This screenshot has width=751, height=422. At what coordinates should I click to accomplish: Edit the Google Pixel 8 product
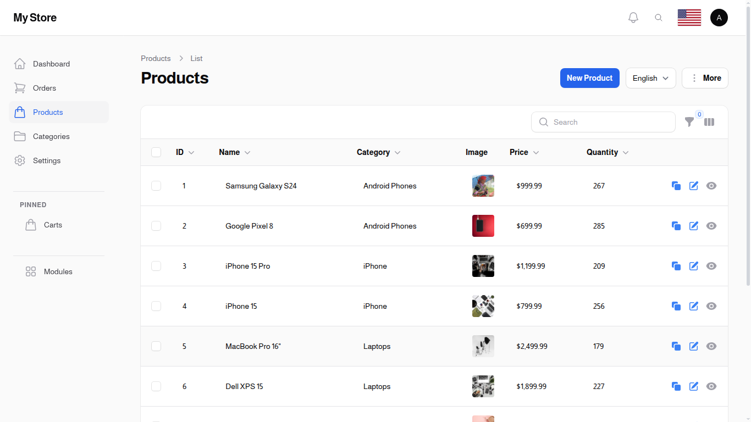693,226
